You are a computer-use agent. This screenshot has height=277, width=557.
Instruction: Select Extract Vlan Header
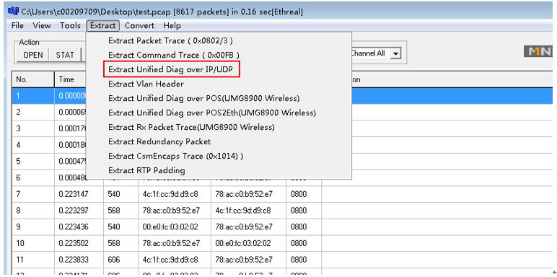click(146, 84)
